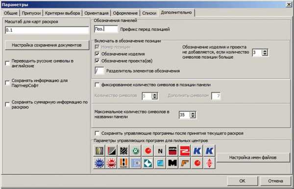Click the cutting map scale field showing 0.1

(47, 30)
